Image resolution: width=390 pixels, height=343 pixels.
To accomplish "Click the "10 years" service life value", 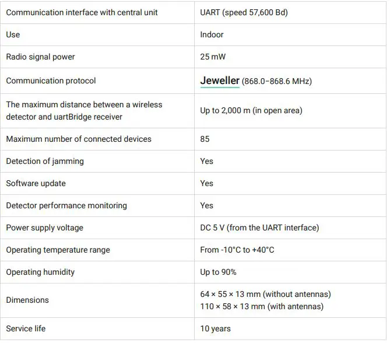I will pyautogui.click(x=215, y=328).
